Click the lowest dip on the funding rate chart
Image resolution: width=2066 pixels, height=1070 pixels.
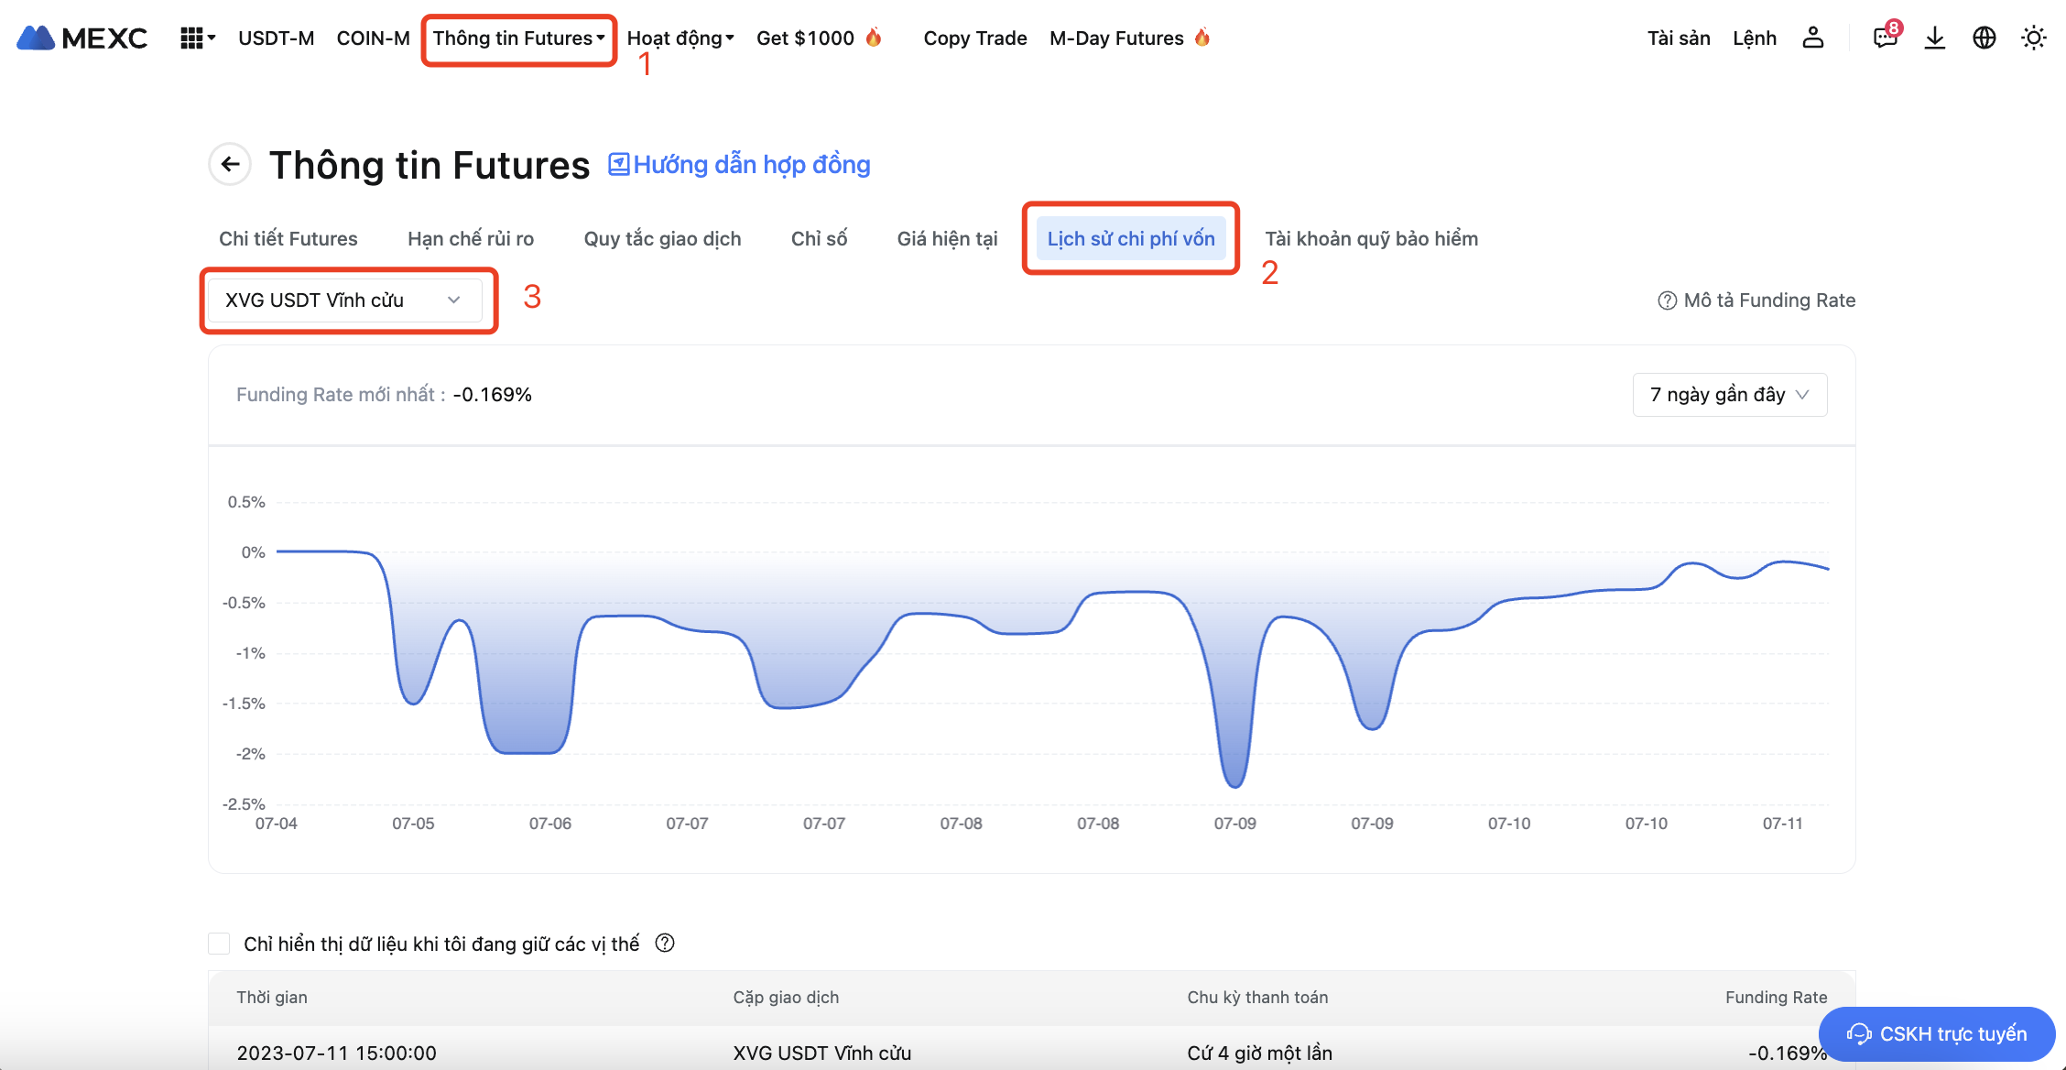click(1234, 785)
